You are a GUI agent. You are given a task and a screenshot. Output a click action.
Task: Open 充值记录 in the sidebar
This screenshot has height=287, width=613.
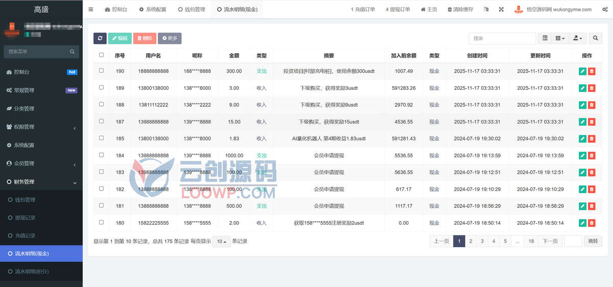click(41, 235)
